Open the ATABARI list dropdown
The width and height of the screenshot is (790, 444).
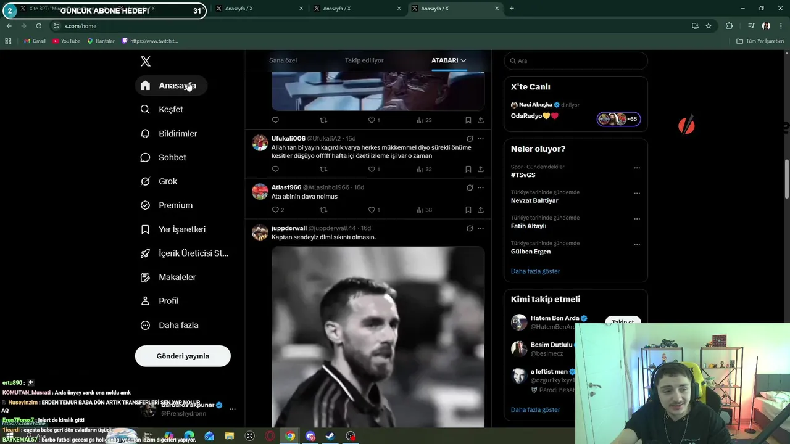click(449, 60)
